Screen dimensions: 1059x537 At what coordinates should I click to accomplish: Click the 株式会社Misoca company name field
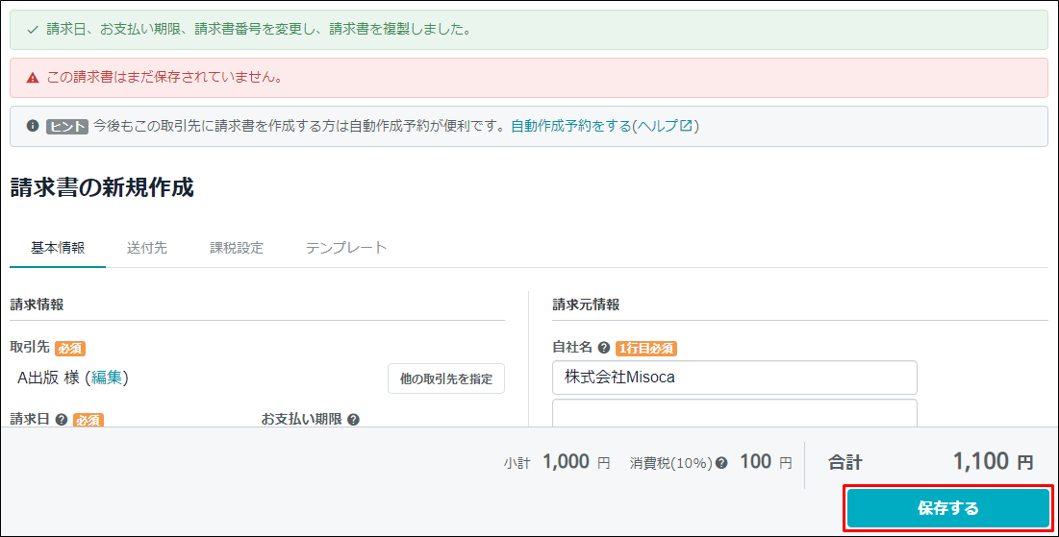point(734,378)
